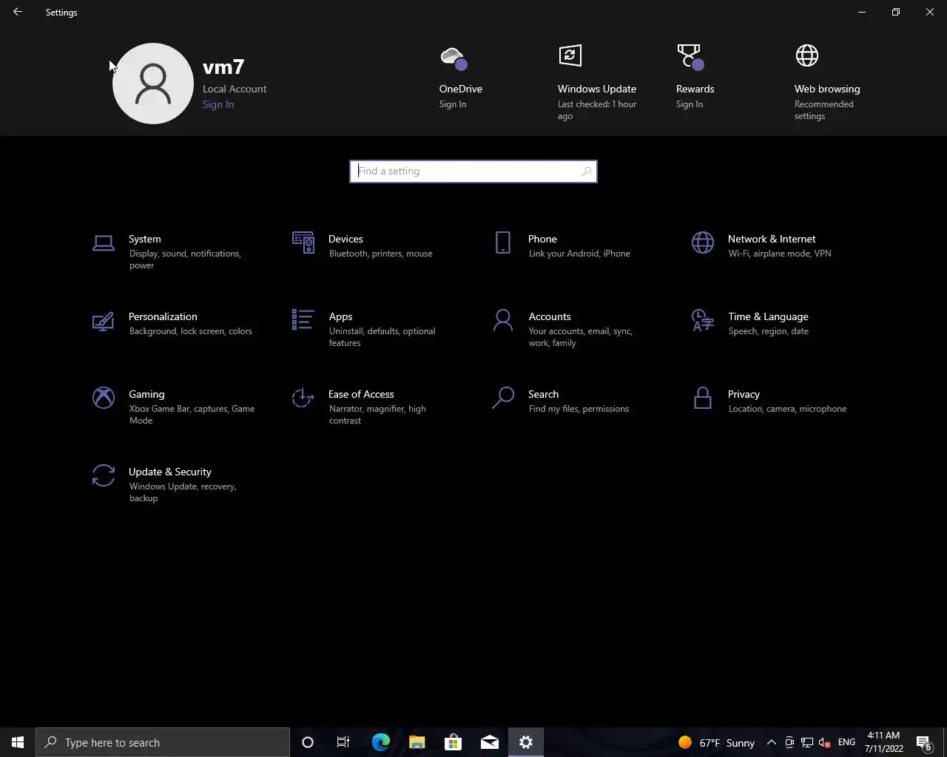Open the Network & Internet globe icon

tap(703, 242)
